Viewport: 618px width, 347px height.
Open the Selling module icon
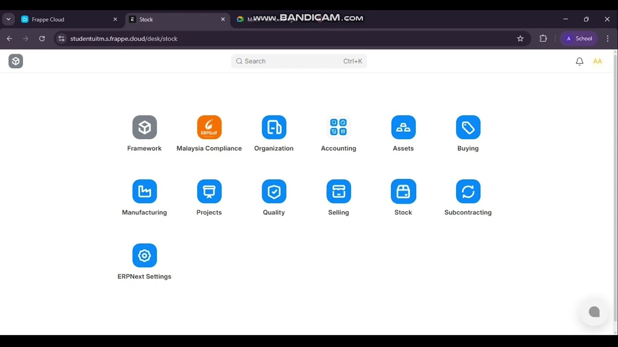click(x=338, y=191)
